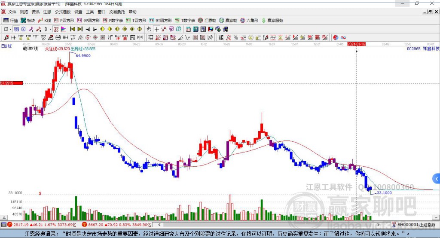440x238 pixels.
Task: Expand volume pane with triangle button
Action: [x=4, y=217]
